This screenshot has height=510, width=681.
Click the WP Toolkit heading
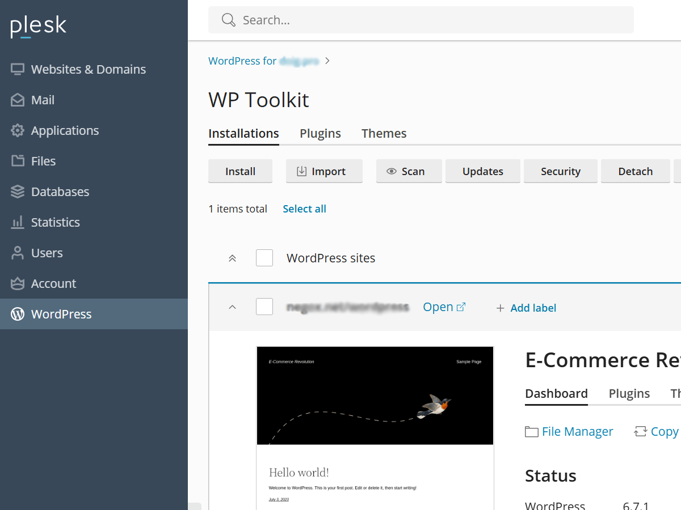point(259,100)
